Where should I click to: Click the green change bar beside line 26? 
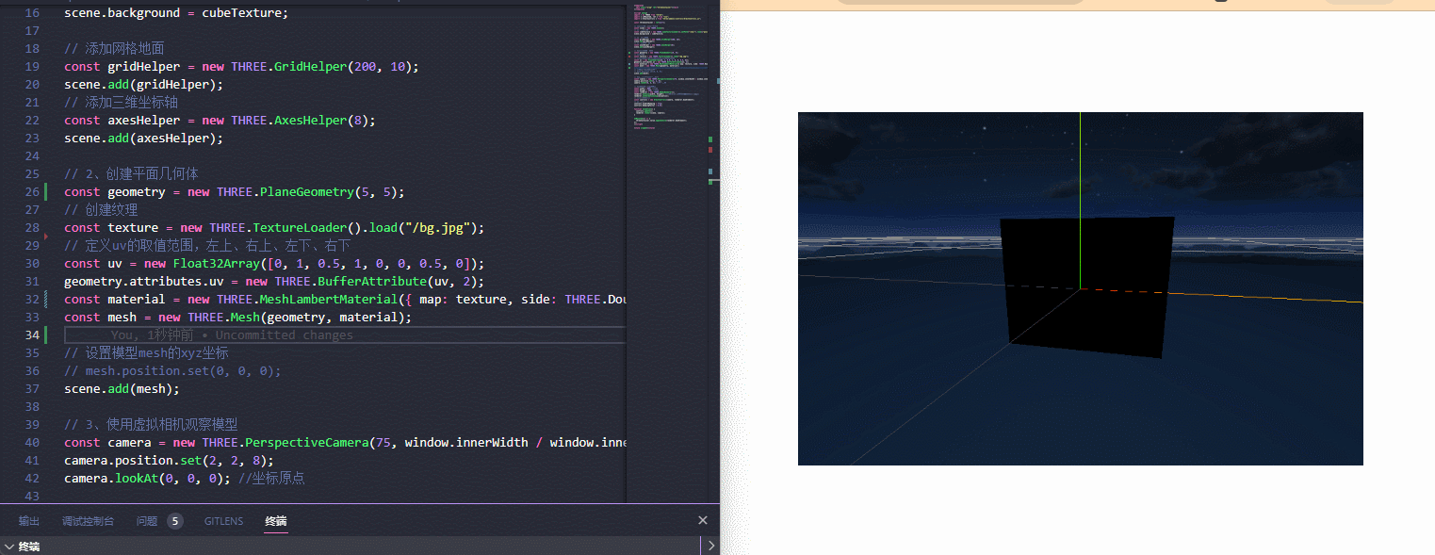click(x=46, y=191)
